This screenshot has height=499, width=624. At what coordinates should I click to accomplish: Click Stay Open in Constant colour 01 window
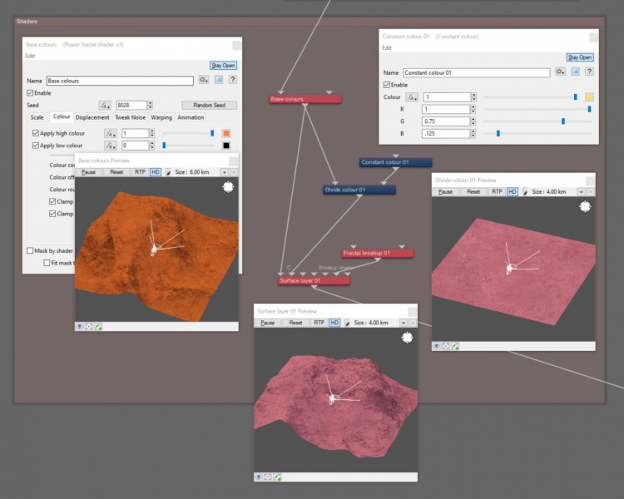tap(580, 57)
